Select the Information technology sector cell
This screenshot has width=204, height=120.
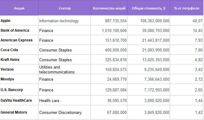click(x=65, y=21)
